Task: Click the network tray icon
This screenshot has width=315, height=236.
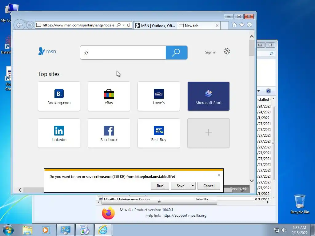Action: [x=277, y=230]
